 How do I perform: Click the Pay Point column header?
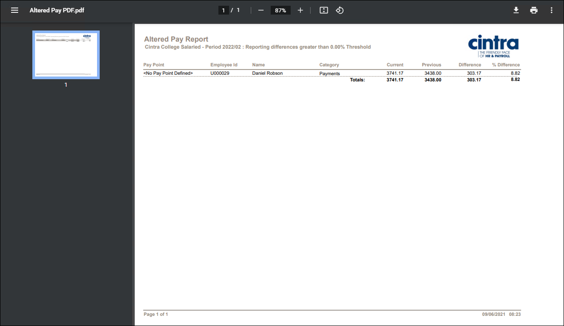click(x=154, y=65)
